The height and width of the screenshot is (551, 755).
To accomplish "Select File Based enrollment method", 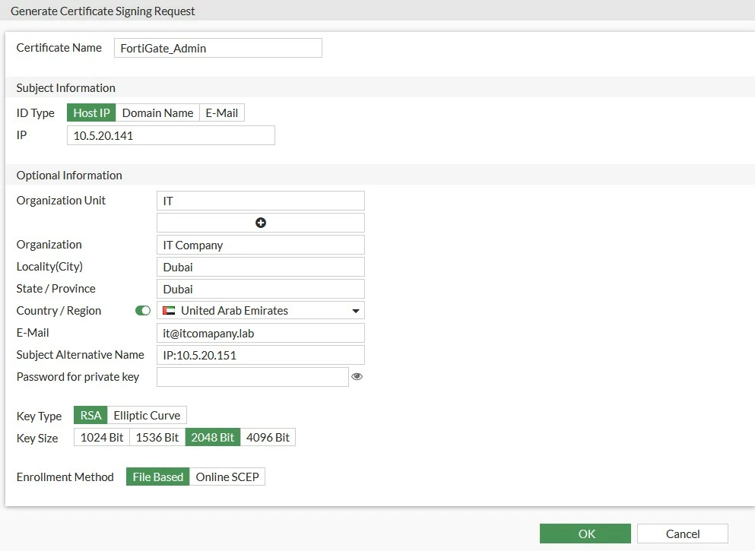I will click(x=158, y=477).
